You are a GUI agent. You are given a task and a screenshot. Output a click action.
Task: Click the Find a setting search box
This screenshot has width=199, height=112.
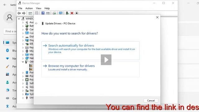[10, 31]
